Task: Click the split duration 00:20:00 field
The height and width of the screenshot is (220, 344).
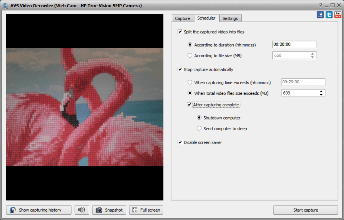Action: tap(294, 45)
